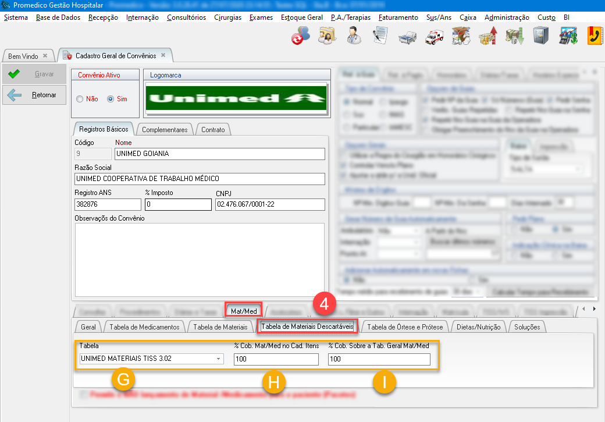
Task: Click the Gravar button
Action: (x=34, y=74)
